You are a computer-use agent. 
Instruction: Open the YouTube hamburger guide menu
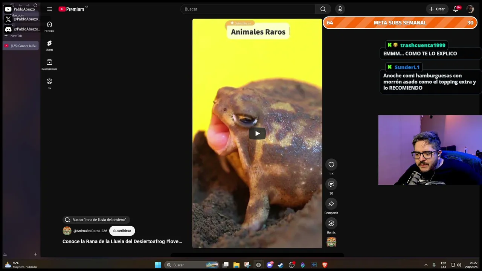click(x=49, y=9)
